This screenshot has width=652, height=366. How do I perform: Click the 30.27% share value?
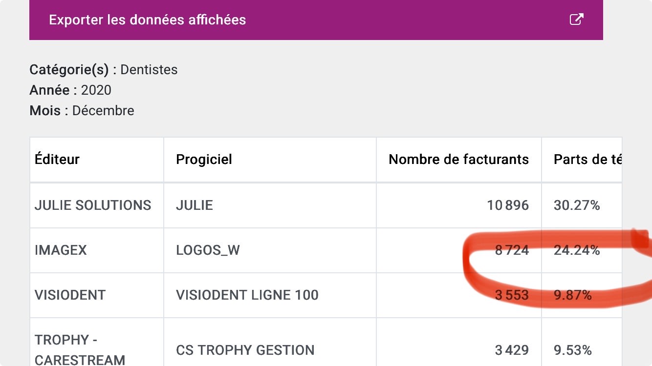click(x=577, y=205)
